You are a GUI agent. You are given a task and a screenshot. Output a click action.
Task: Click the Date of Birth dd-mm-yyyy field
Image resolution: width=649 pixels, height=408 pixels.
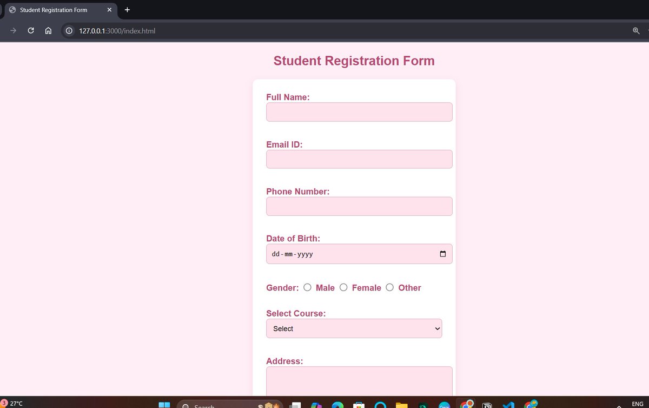(x=359, y=254)
